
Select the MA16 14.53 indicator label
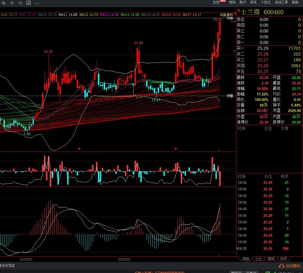(171, 15)
